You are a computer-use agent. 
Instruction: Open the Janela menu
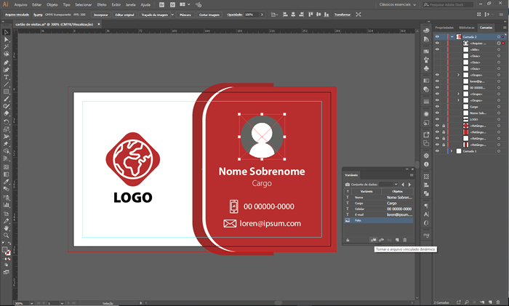coord(130,4)
